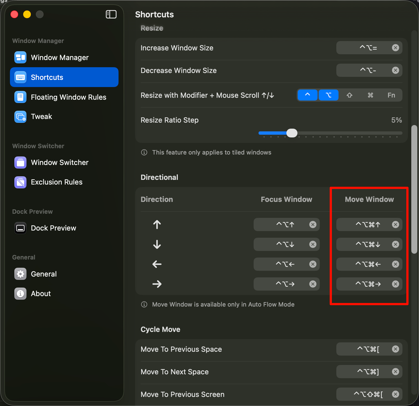Clear Focus Window right shortcut
The width and height of the screenshot is (419, 406).
(x=313, y=284)
